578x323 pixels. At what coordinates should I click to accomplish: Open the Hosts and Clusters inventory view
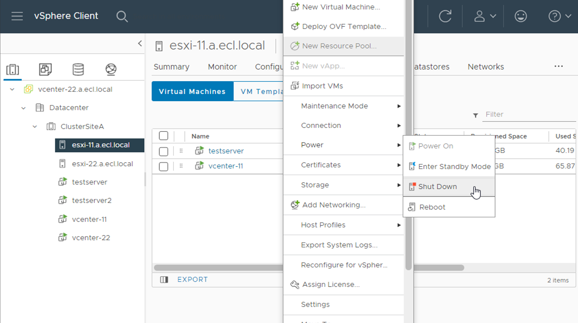coord(13,69)
